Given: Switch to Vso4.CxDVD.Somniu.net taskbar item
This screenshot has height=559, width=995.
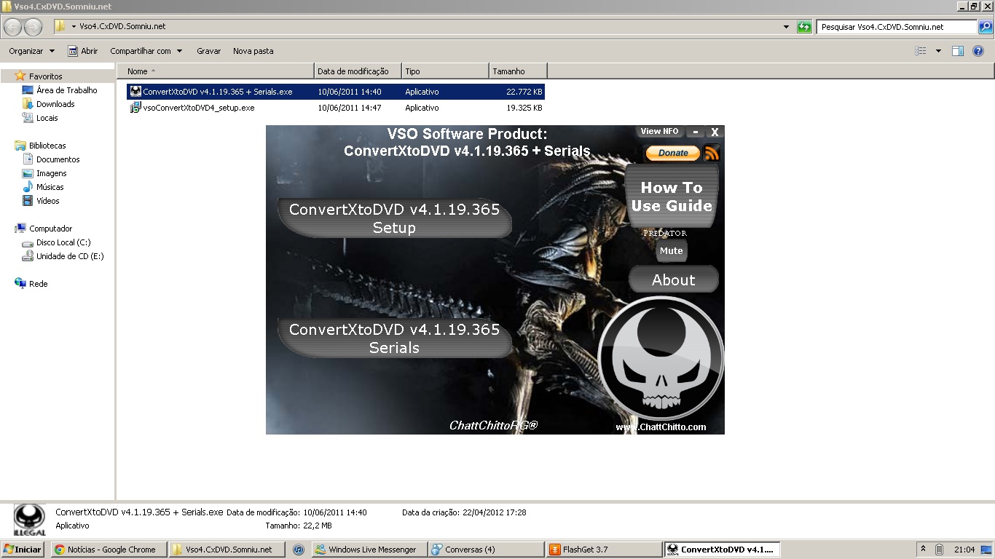Looking at the screenshot, I should pos(227,550).
